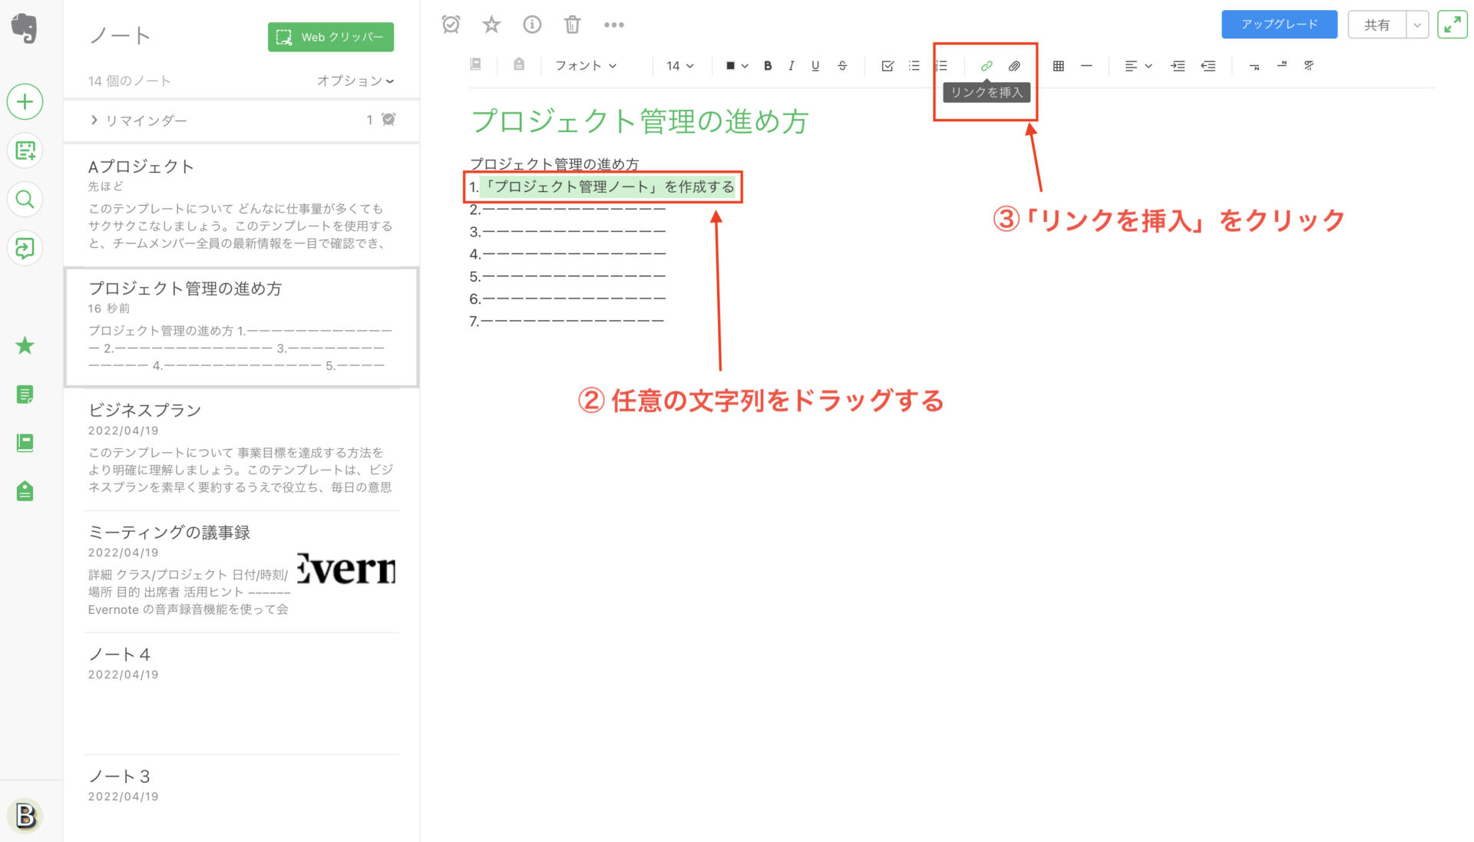The height and width of the screenshot is (842, 1474).
Task: Click the Web クリッパー button
Action: click(330, 36)
